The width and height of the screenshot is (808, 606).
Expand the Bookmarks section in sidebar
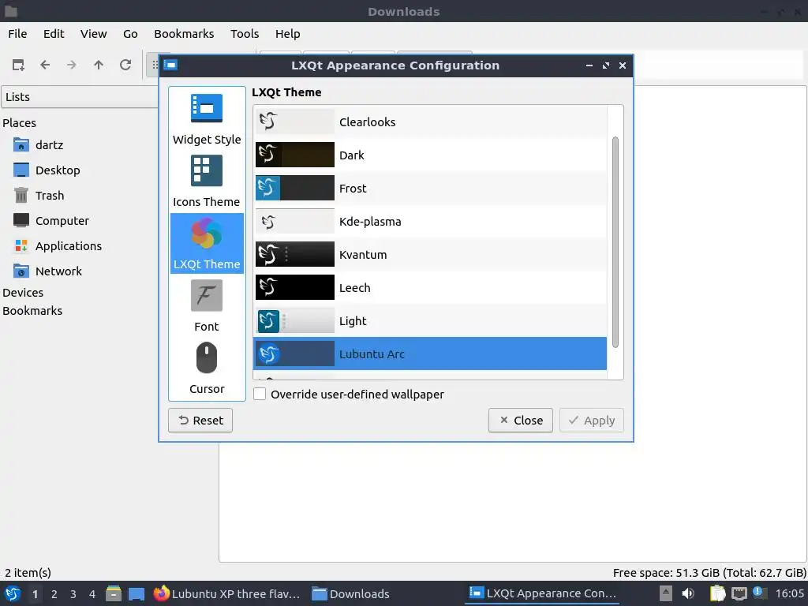(x=32, y=311)
